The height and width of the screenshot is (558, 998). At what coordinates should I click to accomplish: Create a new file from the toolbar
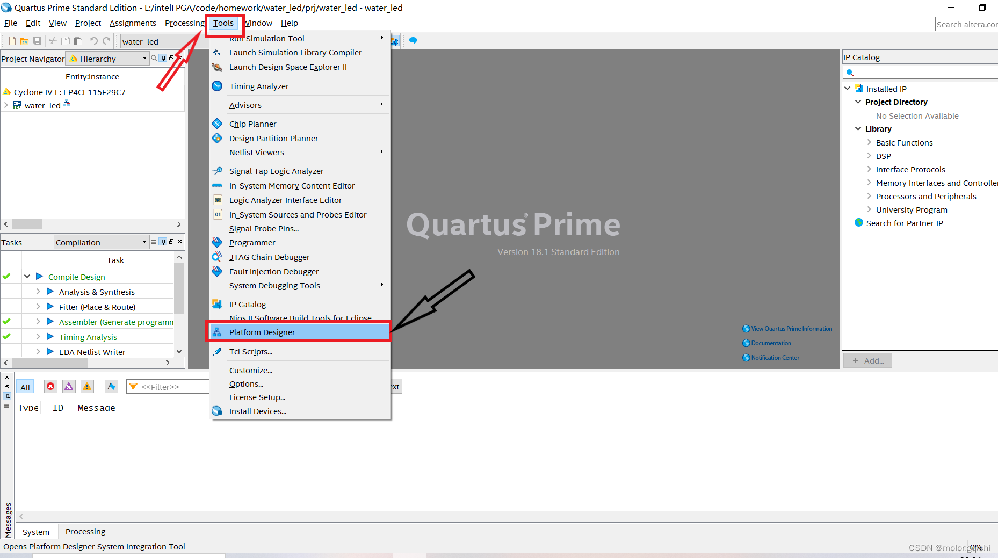(12, 41)
